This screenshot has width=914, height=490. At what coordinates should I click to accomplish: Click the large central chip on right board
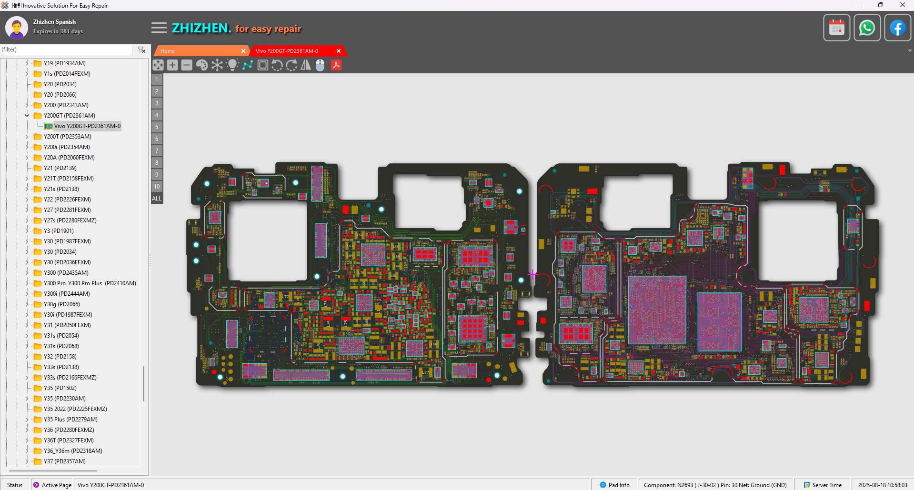tap(657, 310)
